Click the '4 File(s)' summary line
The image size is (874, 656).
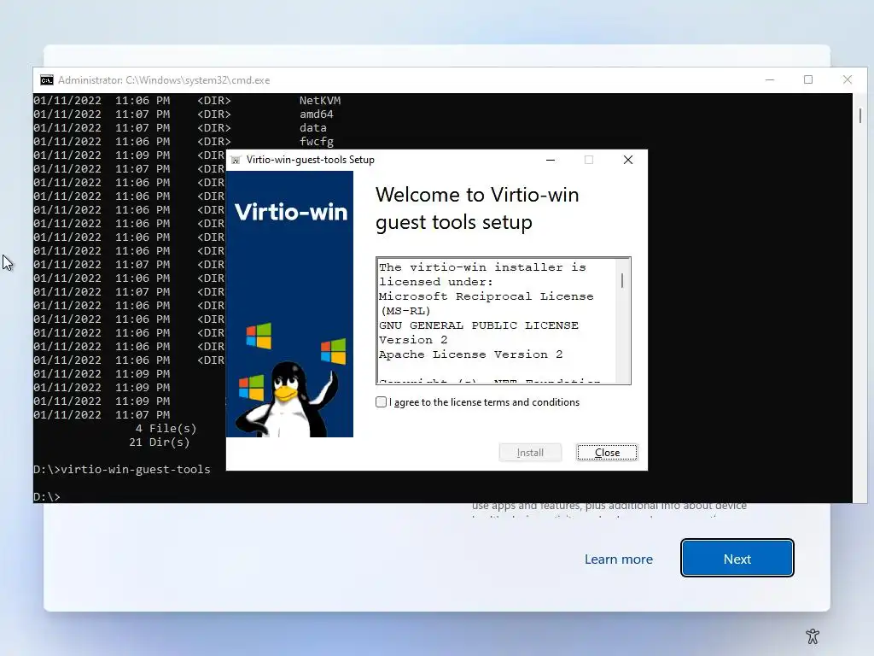pos(166,429)
